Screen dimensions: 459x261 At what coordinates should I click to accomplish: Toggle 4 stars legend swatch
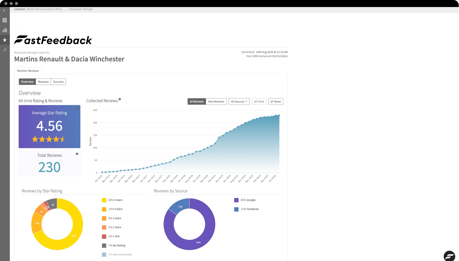pos(104,209)
